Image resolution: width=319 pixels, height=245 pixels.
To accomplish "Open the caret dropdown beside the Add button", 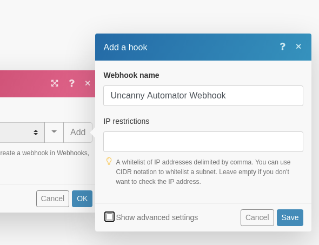I will pyautogui.click(x=54, y=133).
